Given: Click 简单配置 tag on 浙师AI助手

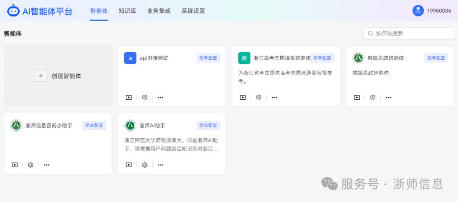Looking at the screenshot, I should [x=208, y=126].
